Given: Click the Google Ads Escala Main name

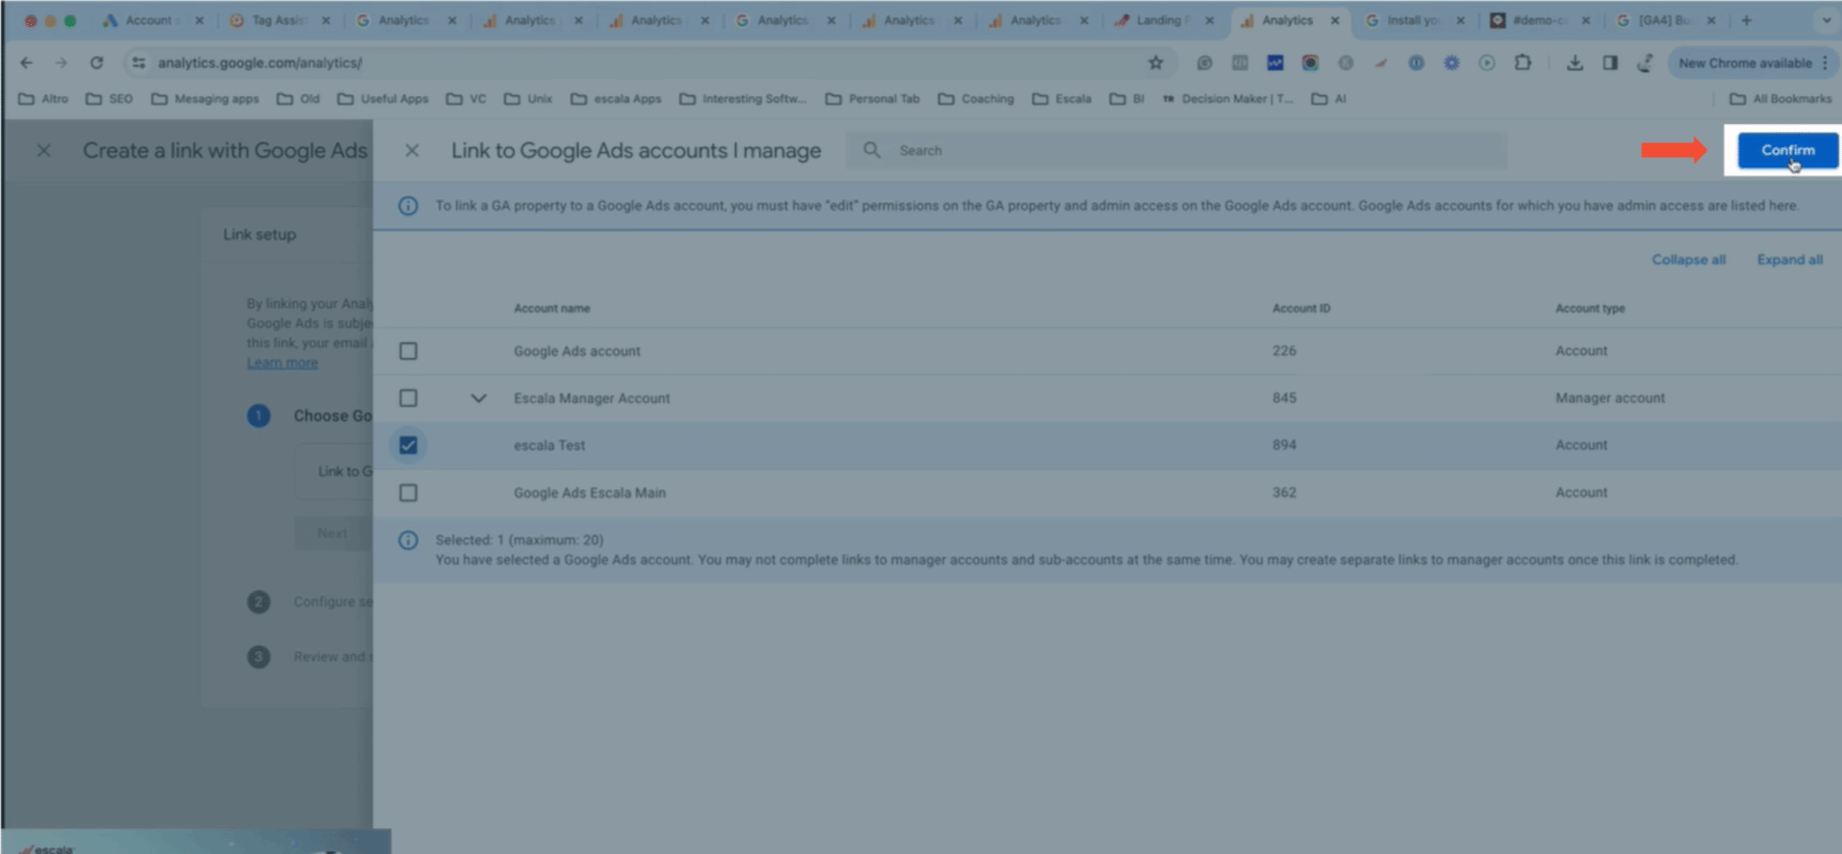Looking at the screenshot, I should coord(590,492).
